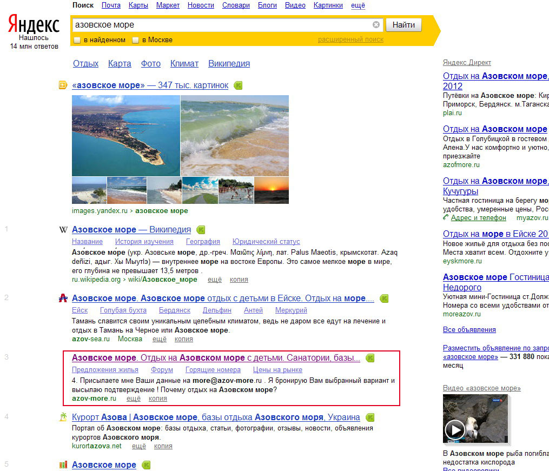This screenshot has height=471, width=549.
Task: Open breaking wave image thumbnail
Action: point(235,135)
